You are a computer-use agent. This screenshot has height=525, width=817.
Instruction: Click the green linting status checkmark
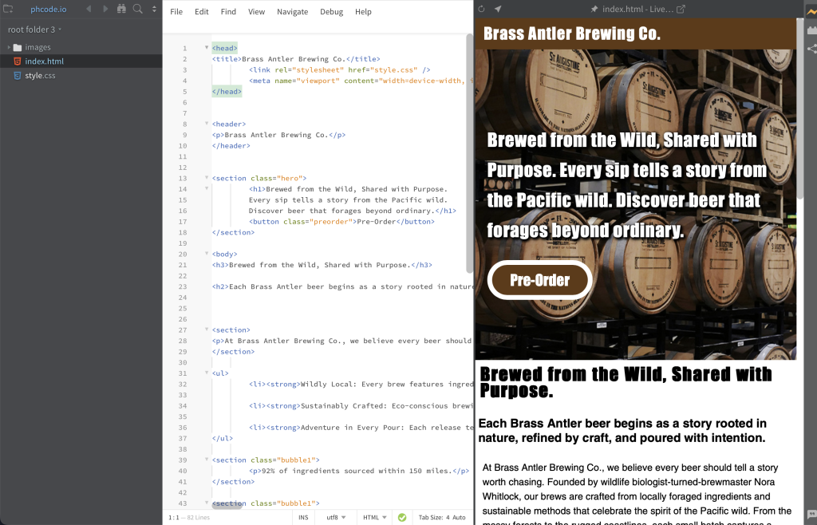click(x=402, y=517)
